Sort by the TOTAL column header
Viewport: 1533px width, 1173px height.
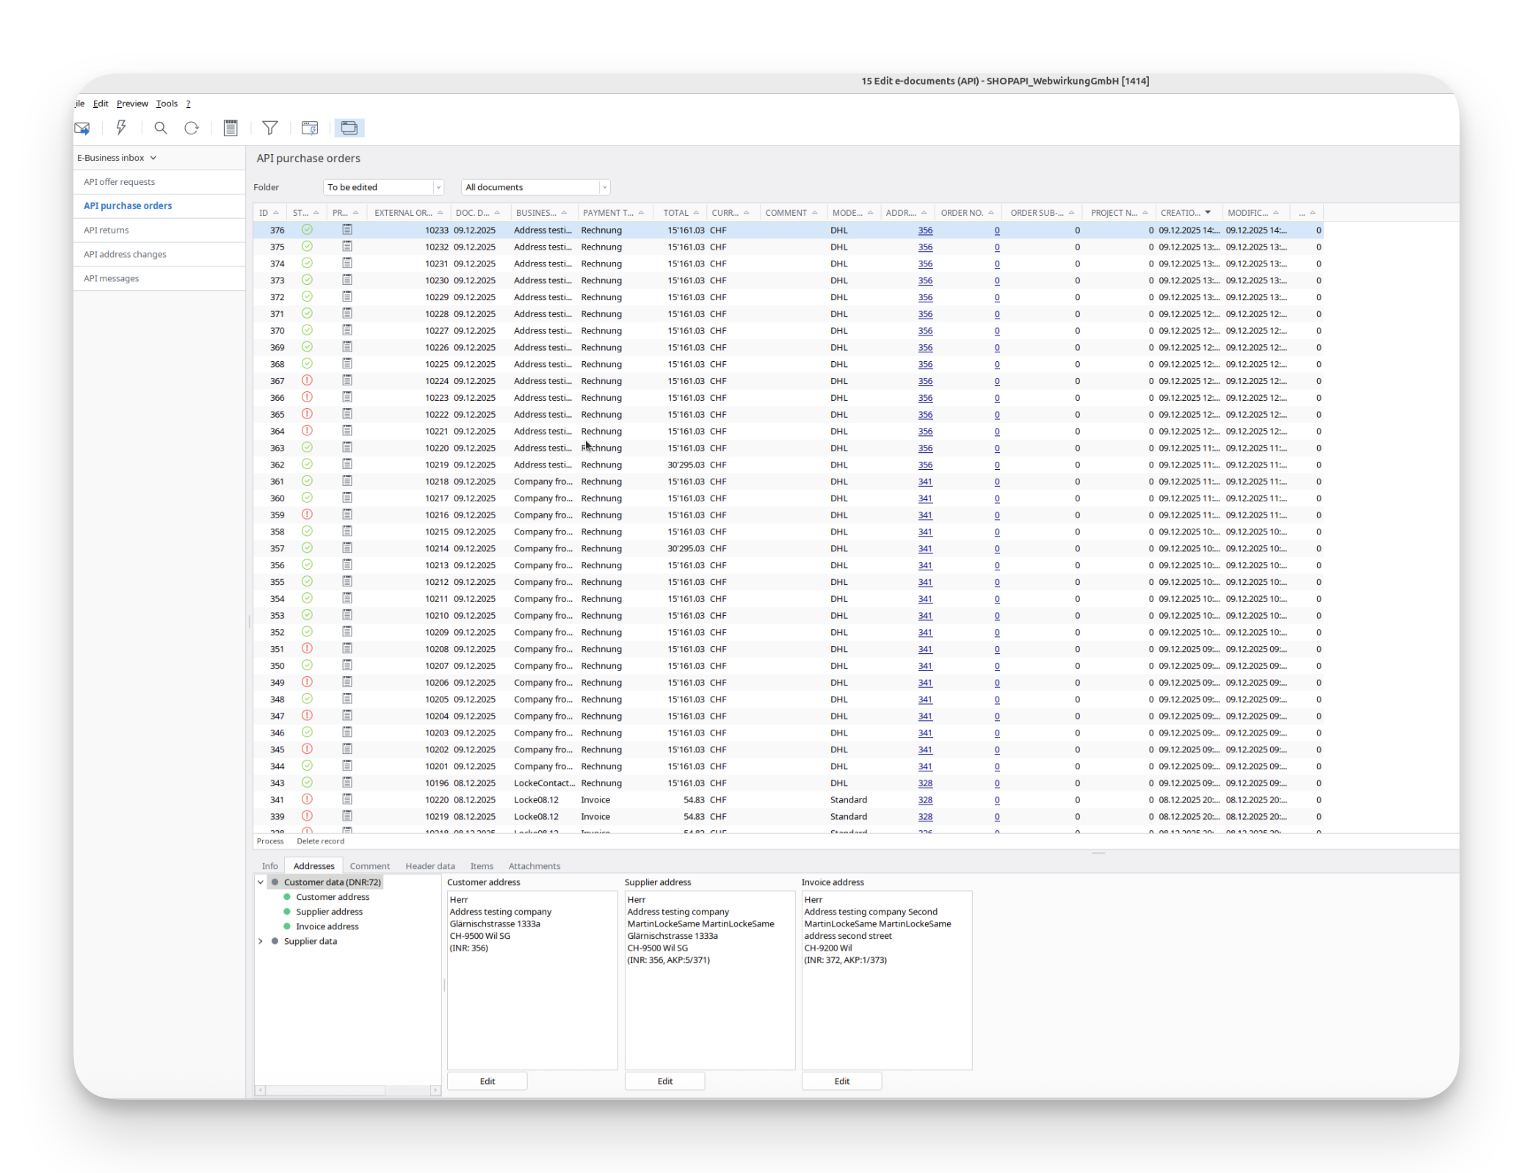pyautogui.click(x=675, y=213)
